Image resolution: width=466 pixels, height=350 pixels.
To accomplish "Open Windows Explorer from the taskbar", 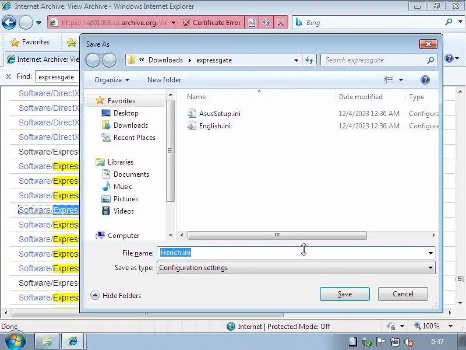I will 47,341.
